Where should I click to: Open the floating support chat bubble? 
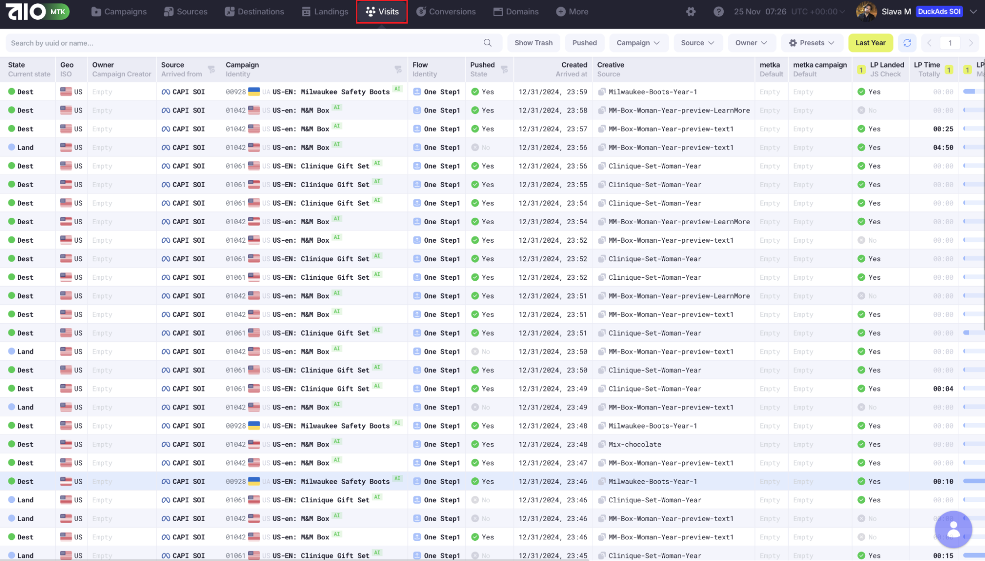point(953,529)
